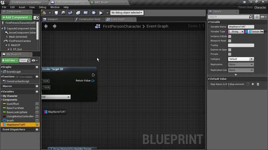The width and height of the screenshot is (268, 150).
Task: Add a new graph with plus icon
Action: [37, 67]
